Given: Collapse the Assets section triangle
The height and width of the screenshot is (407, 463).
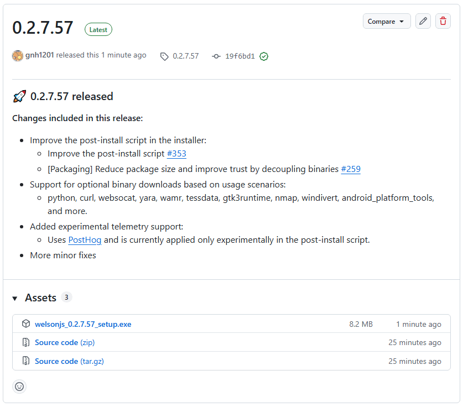Looking at the screenshot, I should tap(15, 299).
